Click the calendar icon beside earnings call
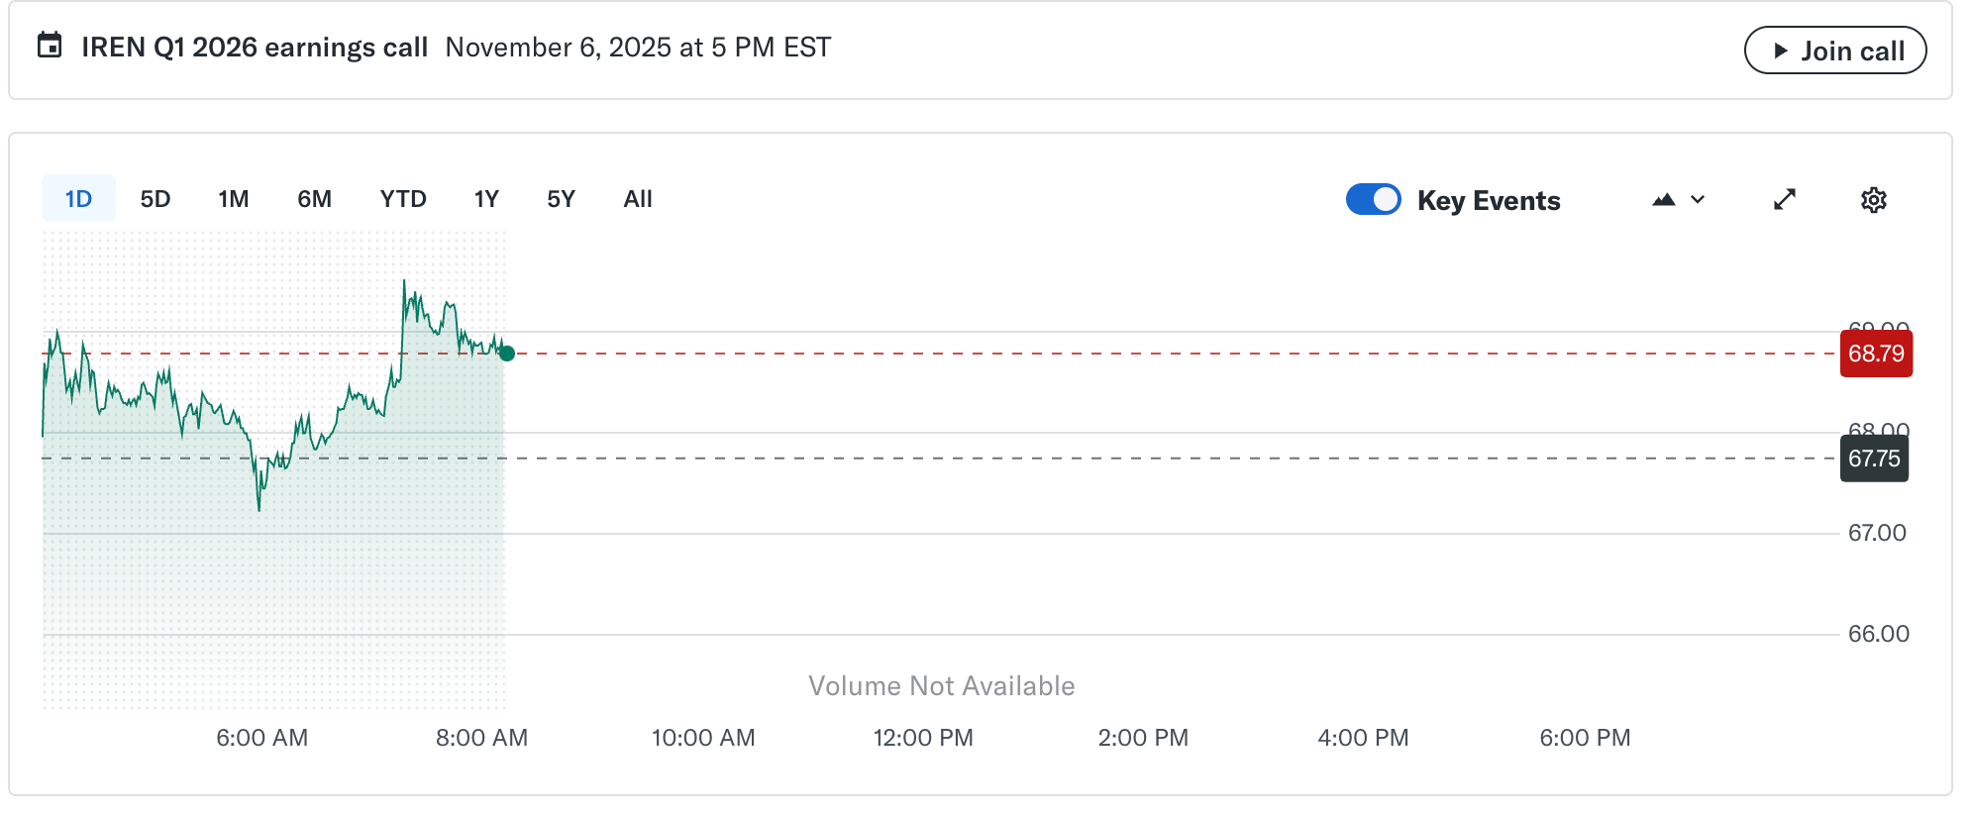 click(50, 46)
